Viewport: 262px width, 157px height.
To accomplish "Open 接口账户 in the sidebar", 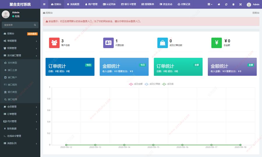I will point(12,77).
